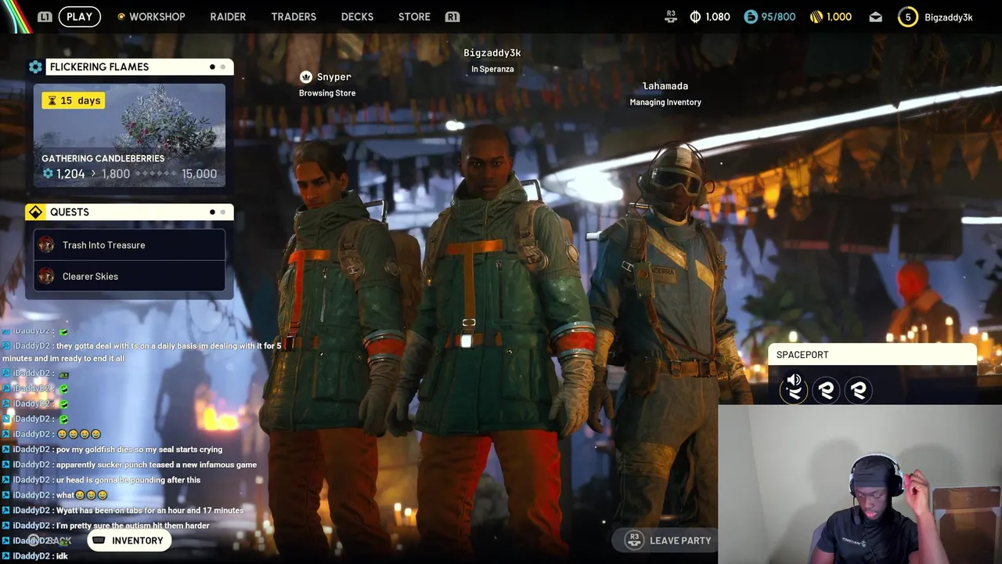Click the level 5 progress ring

(908, 16)
